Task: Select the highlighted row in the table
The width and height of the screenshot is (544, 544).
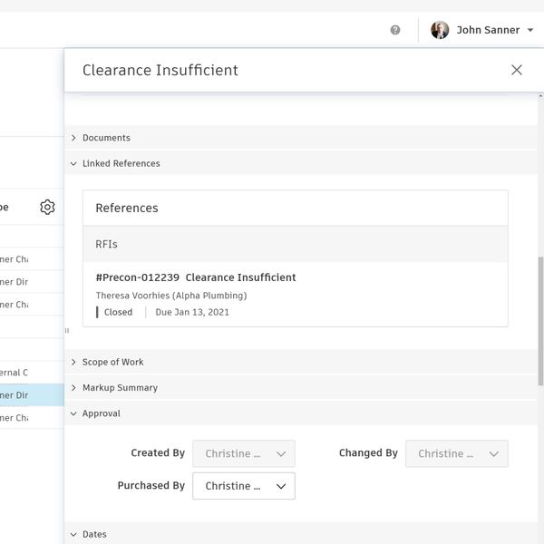Action: pos(27,395)
